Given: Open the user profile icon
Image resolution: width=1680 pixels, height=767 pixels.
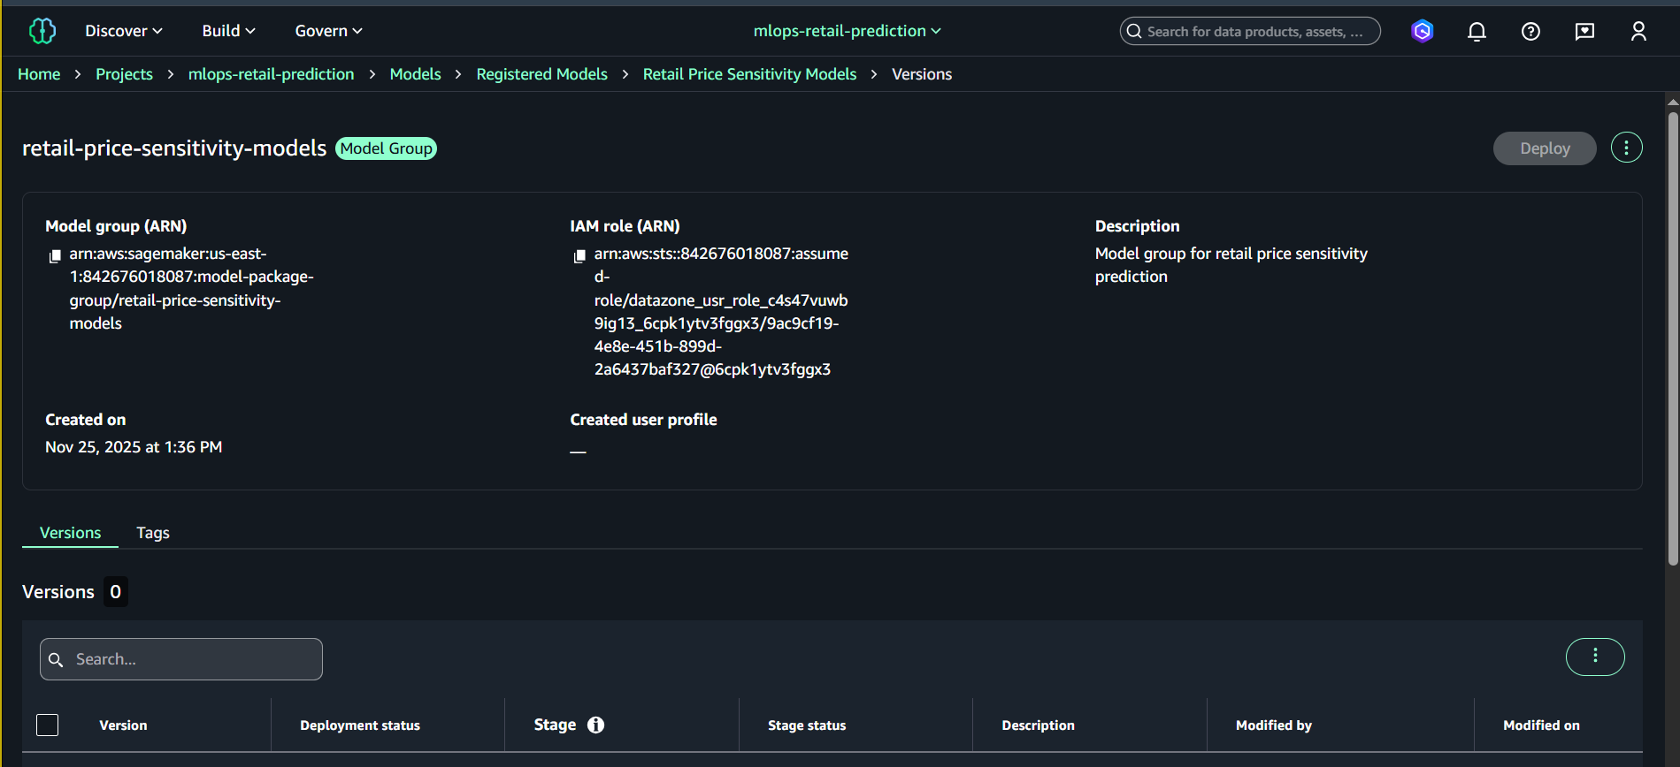Looking at the screenshot, I should click(x=1638, y=31).
